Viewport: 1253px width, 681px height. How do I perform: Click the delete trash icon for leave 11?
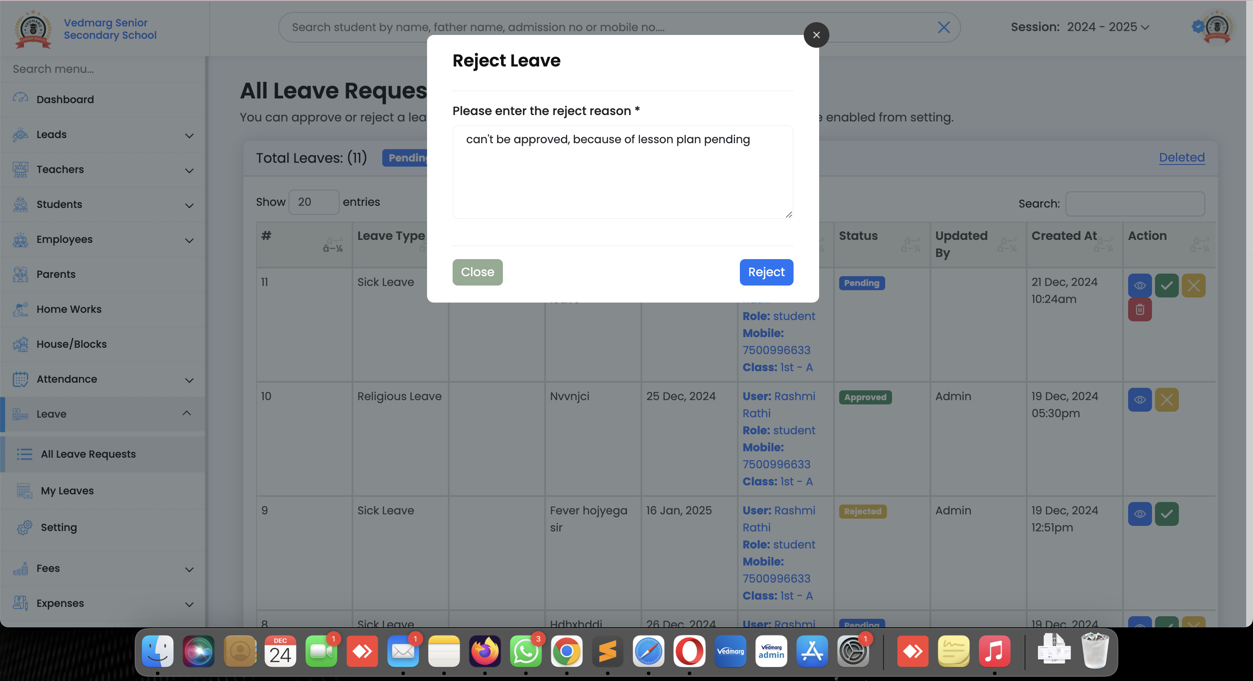click(1140, 309)
